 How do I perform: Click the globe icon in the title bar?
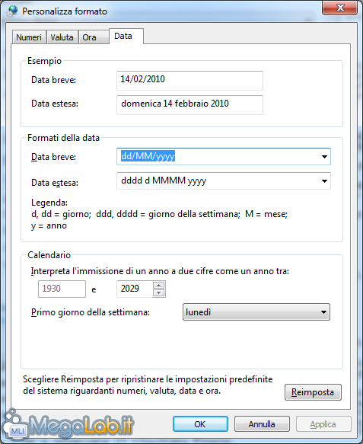[12, 11]
